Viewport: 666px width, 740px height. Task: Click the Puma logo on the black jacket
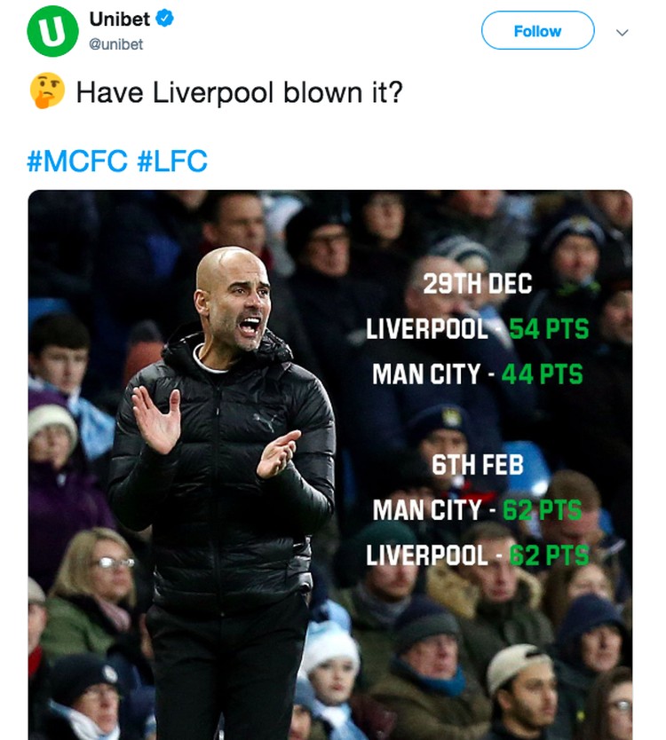264,421
